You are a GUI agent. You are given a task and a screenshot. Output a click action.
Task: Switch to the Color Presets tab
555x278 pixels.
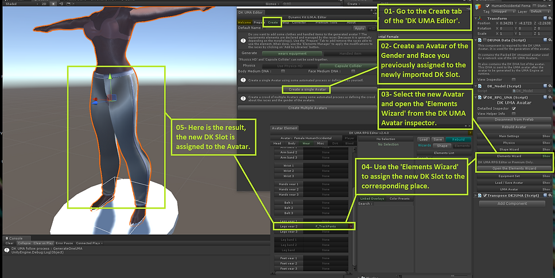point(399,199)
